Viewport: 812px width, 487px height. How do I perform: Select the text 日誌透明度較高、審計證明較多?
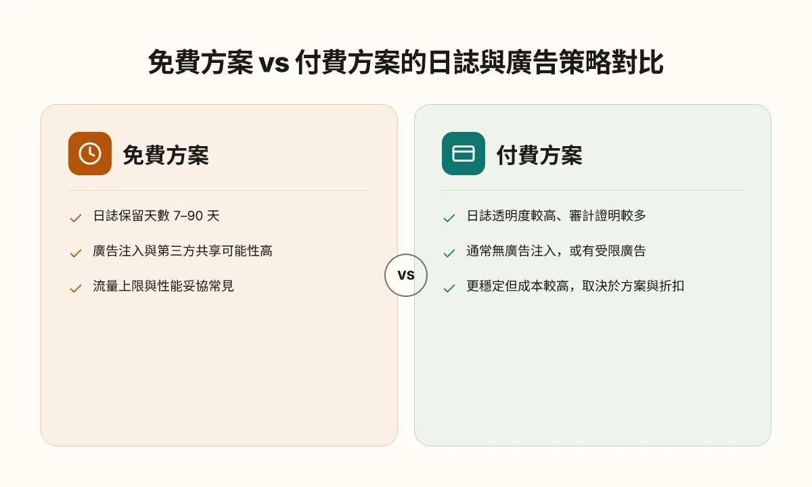click(556, 216)
